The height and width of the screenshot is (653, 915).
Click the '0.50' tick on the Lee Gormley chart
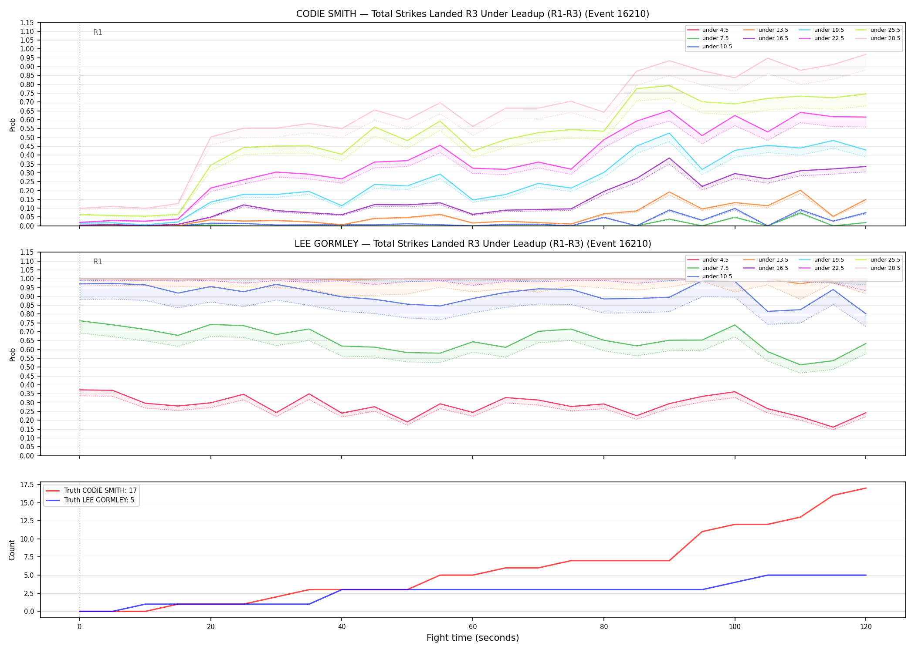pos(28,367)
